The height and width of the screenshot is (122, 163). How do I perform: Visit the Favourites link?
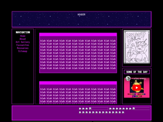(x=23, y=45)
